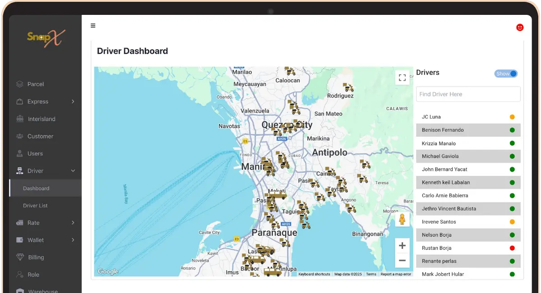
Task: Click the hamburger menu icon
Action: pyautogui.click(x=93, y=26)
